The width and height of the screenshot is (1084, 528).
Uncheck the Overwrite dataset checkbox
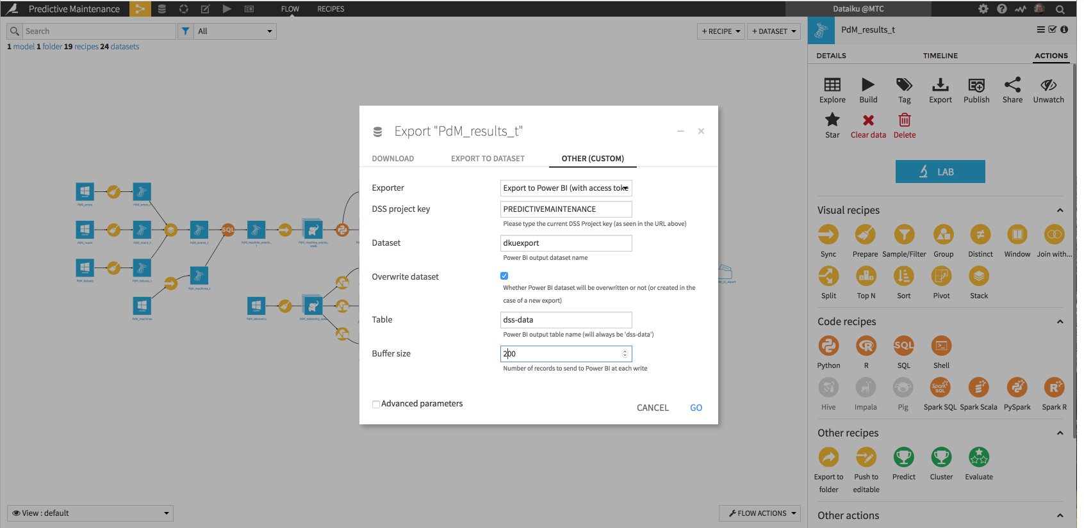tap(504, 276)
